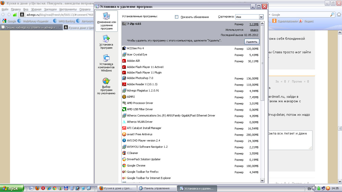Select the 'Изменение или удаление программ' sidebar icon
The image size is (342, 192).
coord(106,21)
